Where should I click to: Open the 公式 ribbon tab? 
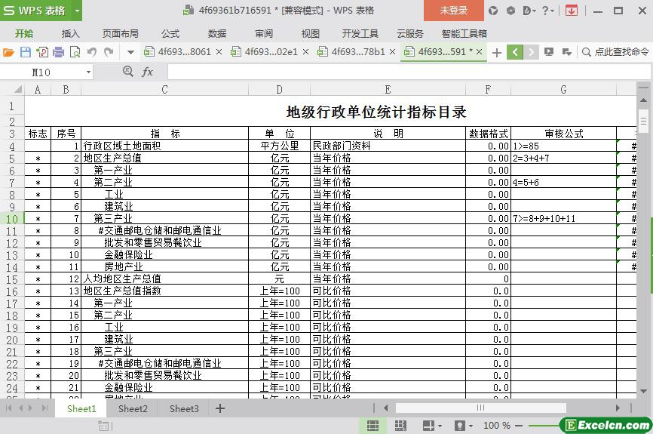[x=170, y=34]
